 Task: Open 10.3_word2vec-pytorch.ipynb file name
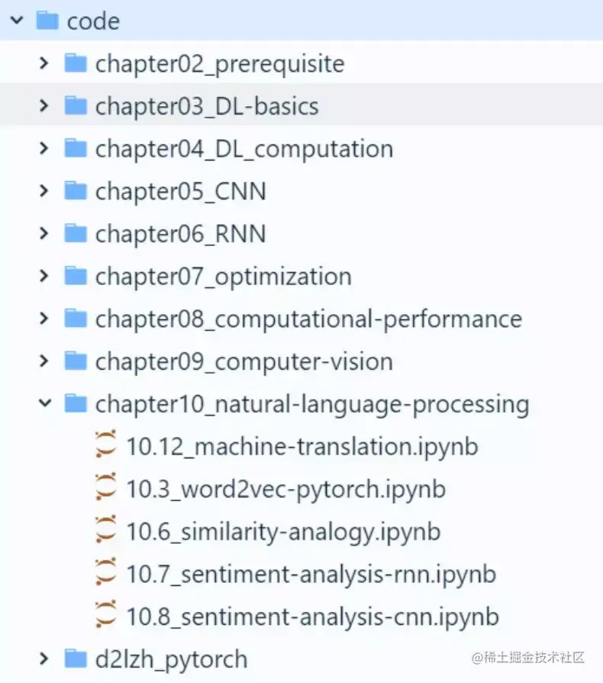[x=285, y=490]
